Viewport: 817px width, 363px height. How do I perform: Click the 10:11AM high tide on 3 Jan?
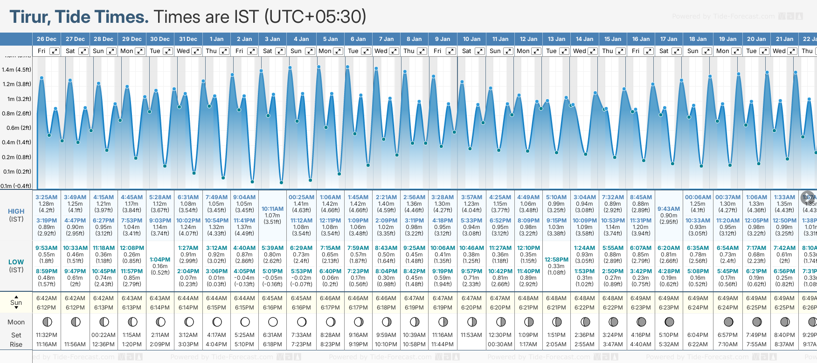coord(272,209)
